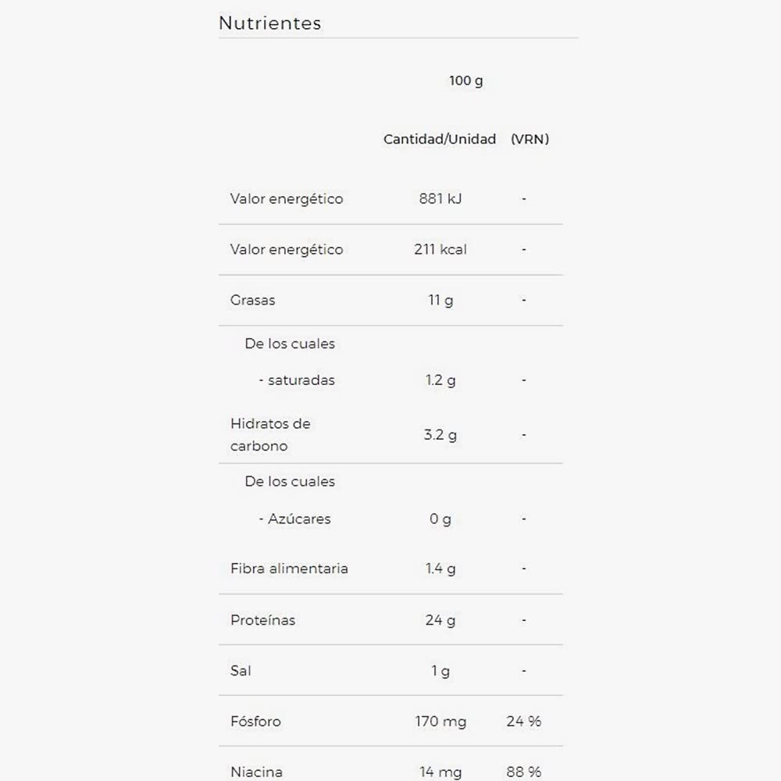This screenshot has height=781, width=781.
Task: Select the 1.2 g saturated value
Action: point(440,380)
